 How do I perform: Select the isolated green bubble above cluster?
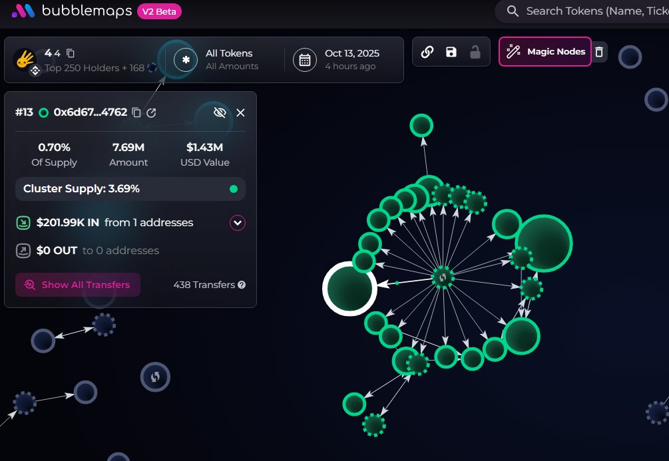421,126
